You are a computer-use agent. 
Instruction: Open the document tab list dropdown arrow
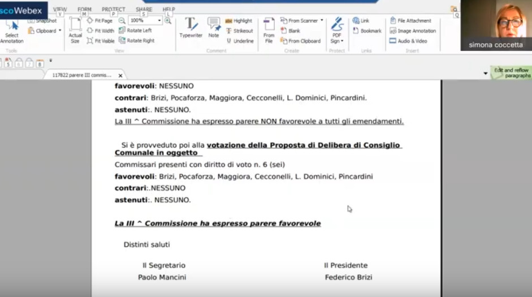coord(486,74)
